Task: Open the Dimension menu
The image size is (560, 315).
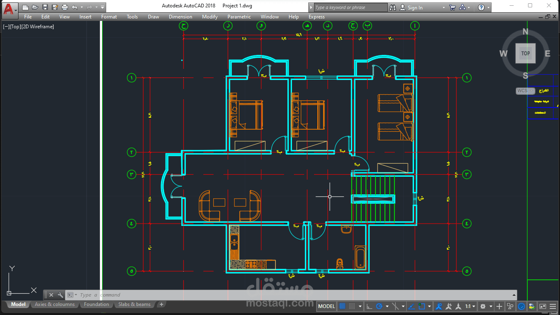Action: [x=180, y=17]
